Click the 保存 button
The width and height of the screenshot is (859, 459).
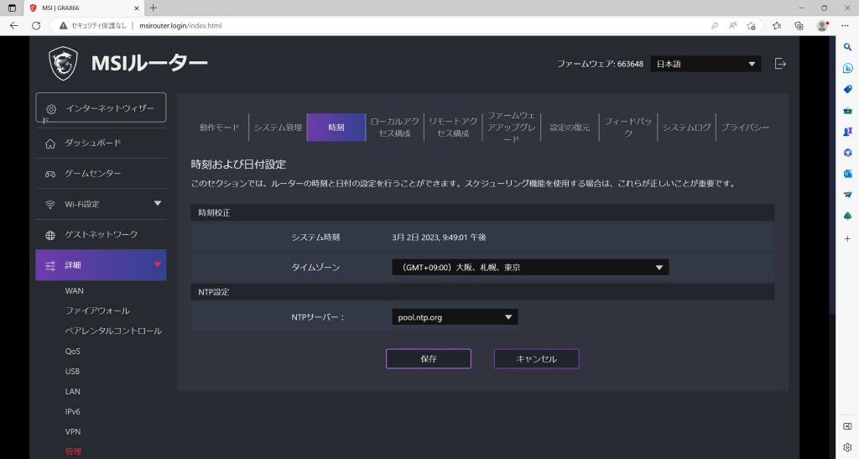[428, 358]
